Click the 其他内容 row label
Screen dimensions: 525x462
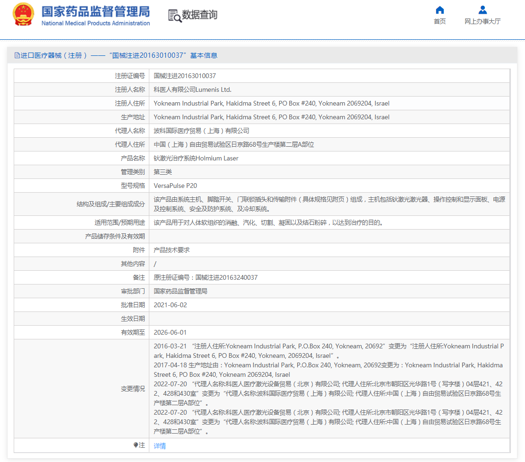(x=133, y=264)
